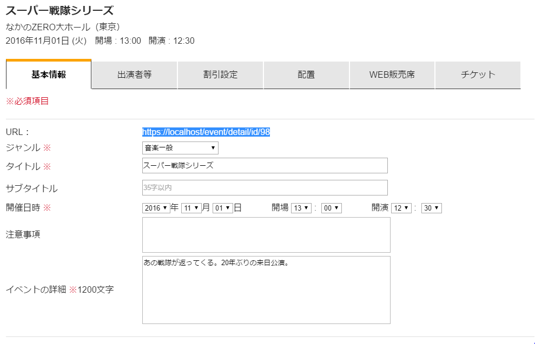
Task: Switch to the 出演者等 tab
Action: point(133,76)
